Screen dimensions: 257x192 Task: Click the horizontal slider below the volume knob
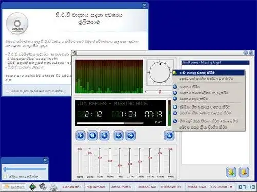(x=159, y=92)
